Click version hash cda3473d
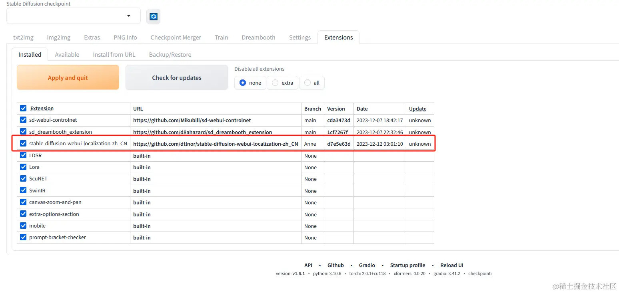This screenshot has height=293, width=619. pyautogui.click(x=339, y=120)
